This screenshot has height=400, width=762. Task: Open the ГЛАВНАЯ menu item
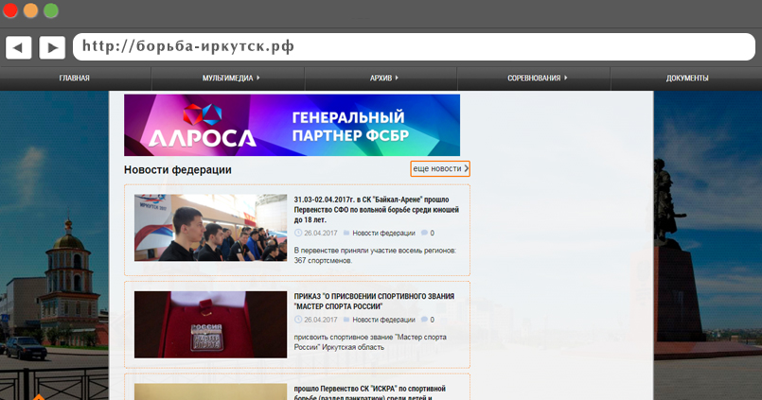click(75, 78)
